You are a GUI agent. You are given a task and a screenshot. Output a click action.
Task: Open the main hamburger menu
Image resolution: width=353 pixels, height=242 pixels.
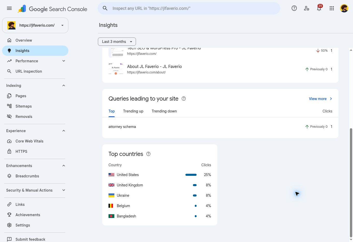pyautogui.click(x=9, y=8)
